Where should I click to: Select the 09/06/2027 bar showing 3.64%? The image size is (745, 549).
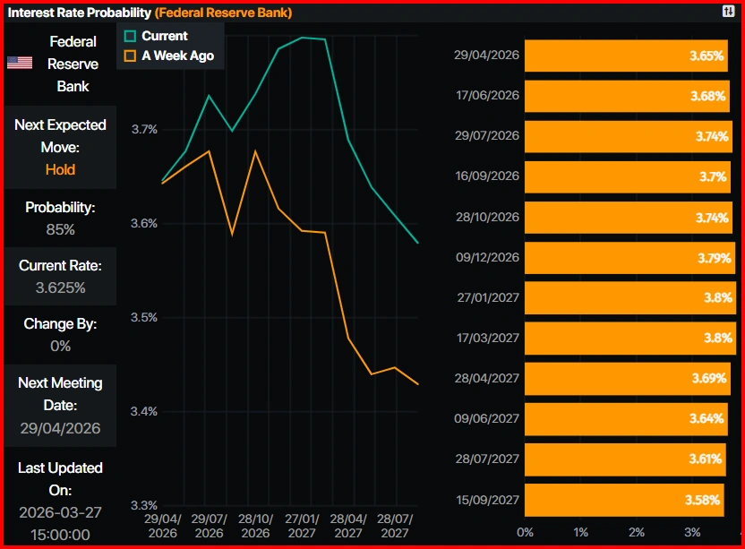point(625,418)
